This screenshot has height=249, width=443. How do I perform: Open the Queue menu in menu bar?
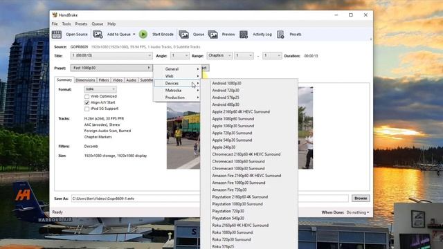coord(97,24)
